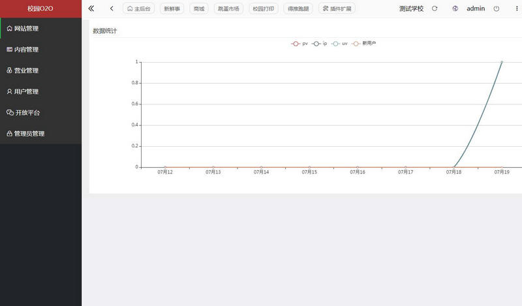
Task: Switch to the 商城 tab
Action: (199, 8)
